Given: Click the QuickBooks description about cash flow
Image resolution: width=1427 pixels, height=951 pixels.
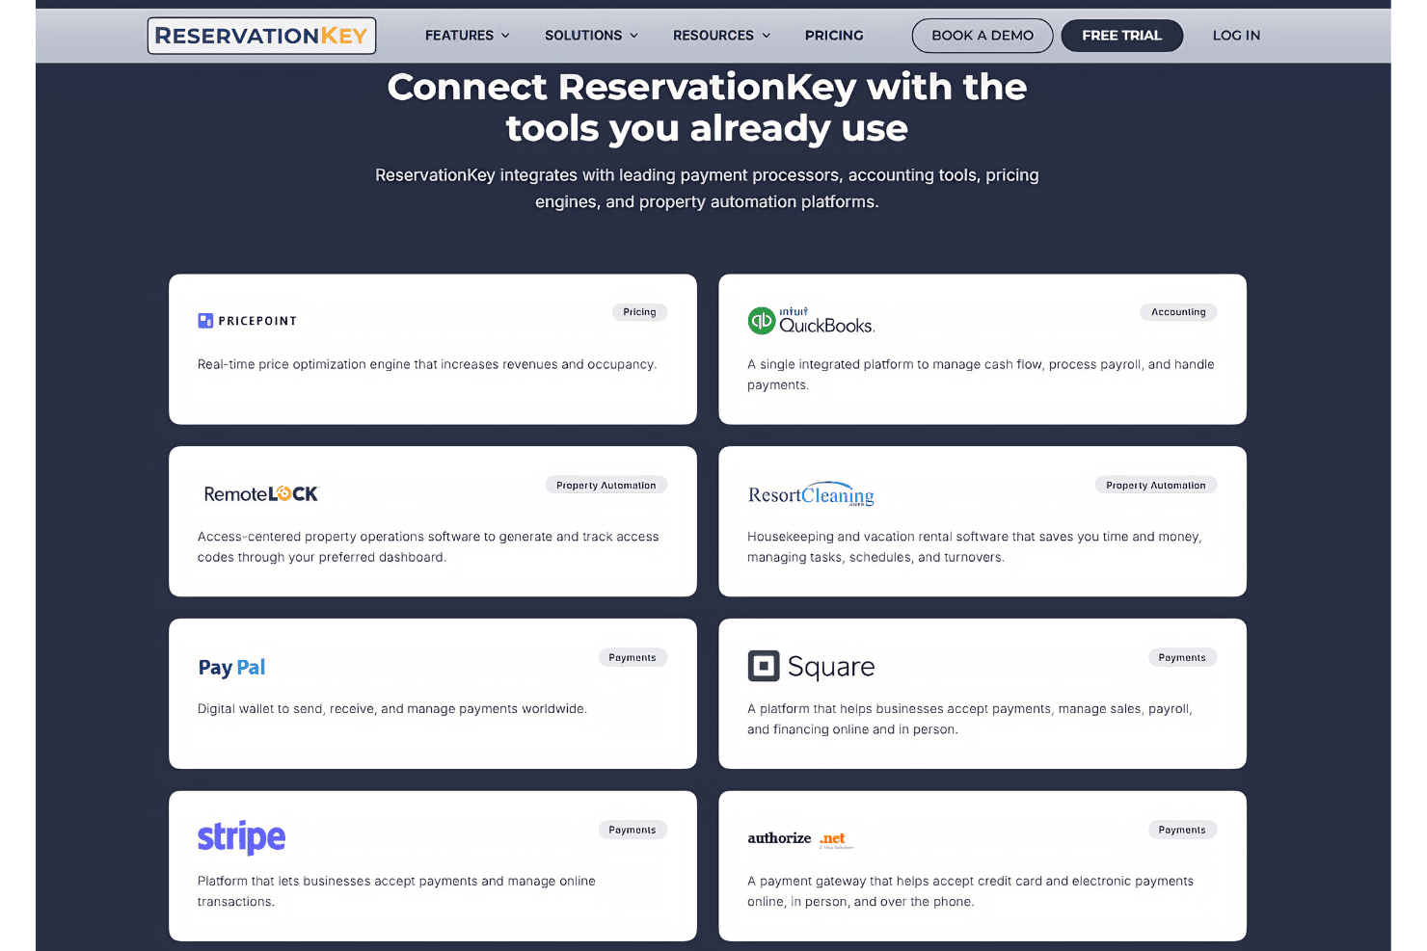Looking at the screenshot, I should point(981,375).
